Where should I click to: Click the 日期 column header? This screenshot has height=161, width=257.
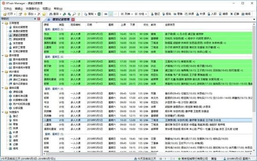[x=90, y=25]
